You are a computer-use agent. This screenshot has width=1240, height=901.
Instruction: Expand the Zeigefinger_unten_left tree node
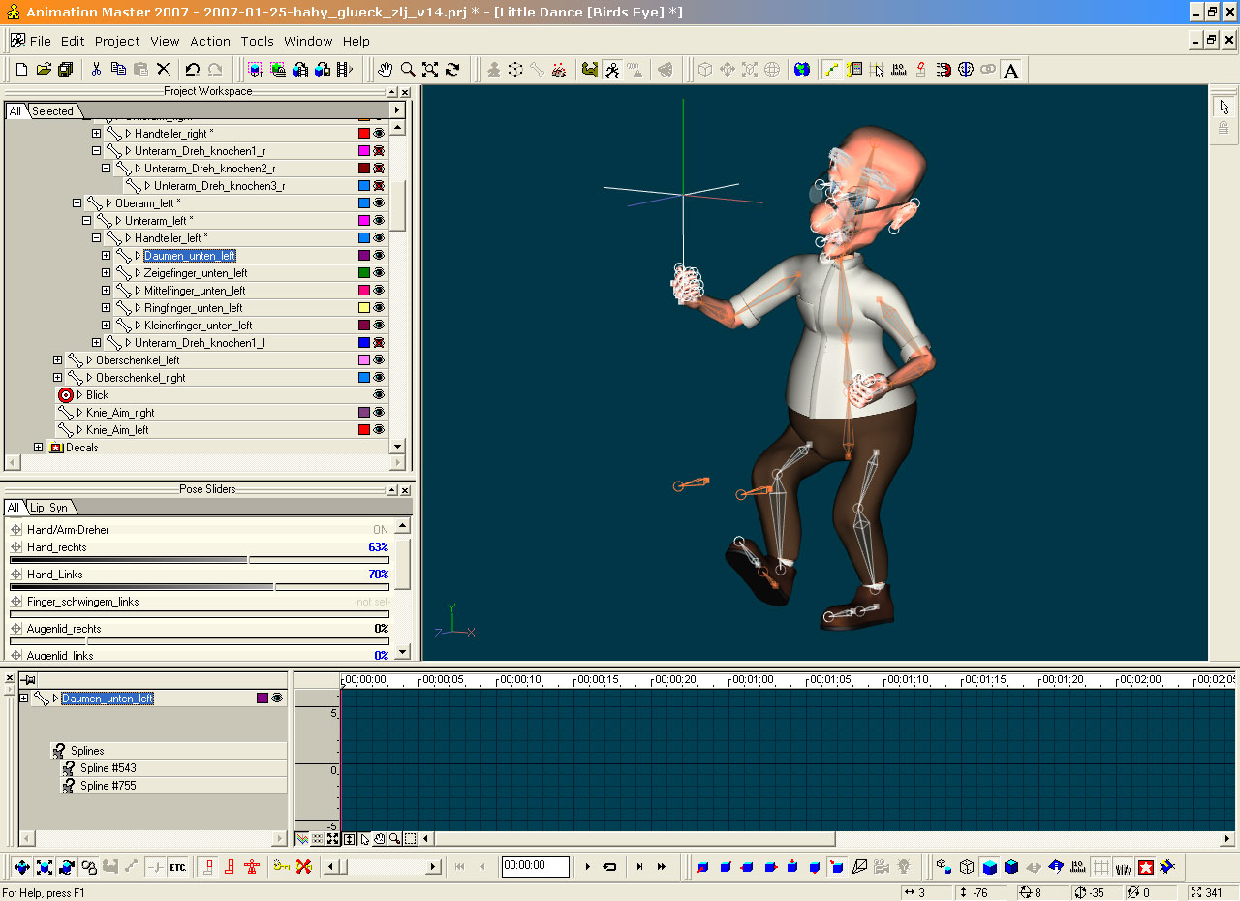coord(107,273)
